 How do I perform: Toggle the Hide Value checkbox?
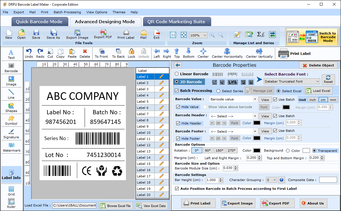click(x=178, y=107)
